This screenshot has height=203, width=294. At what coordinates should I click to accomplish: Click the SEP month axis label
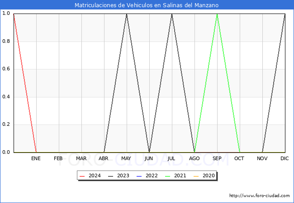coord(217,158)
